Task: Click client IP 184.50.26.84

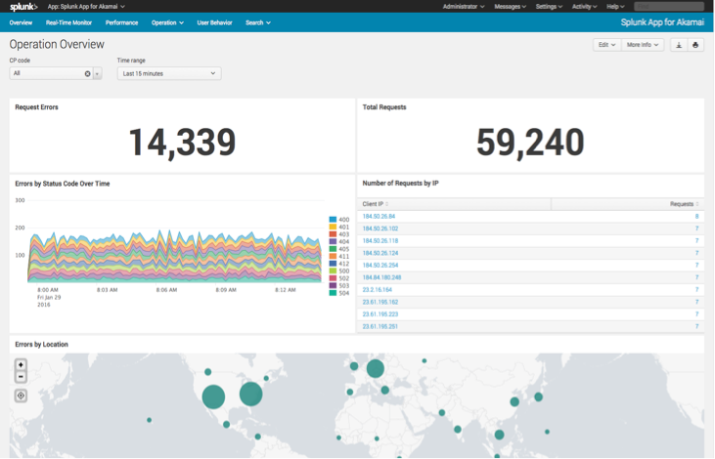Action: pos(379,216)
